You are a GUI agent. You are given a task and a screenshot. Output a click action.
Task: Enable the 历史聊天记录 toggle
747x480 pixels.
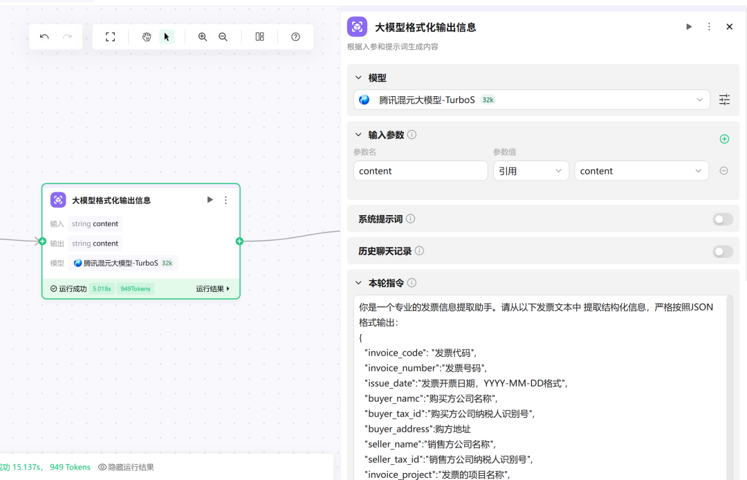[x=722, y=252]
